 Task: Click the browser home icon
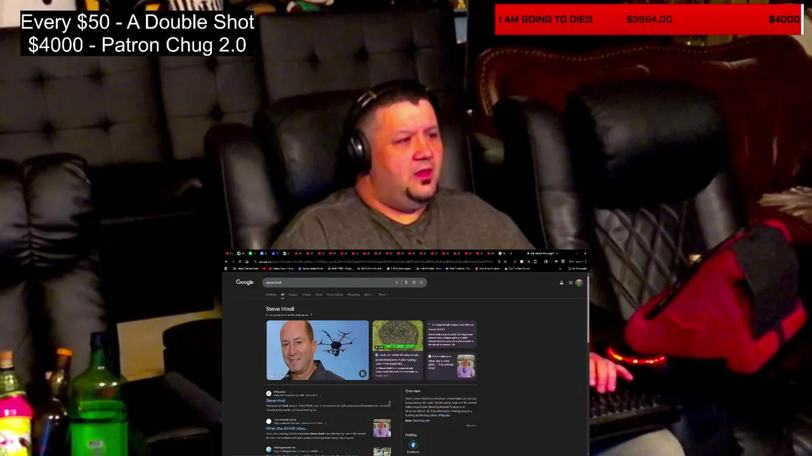tap(247, 262)
